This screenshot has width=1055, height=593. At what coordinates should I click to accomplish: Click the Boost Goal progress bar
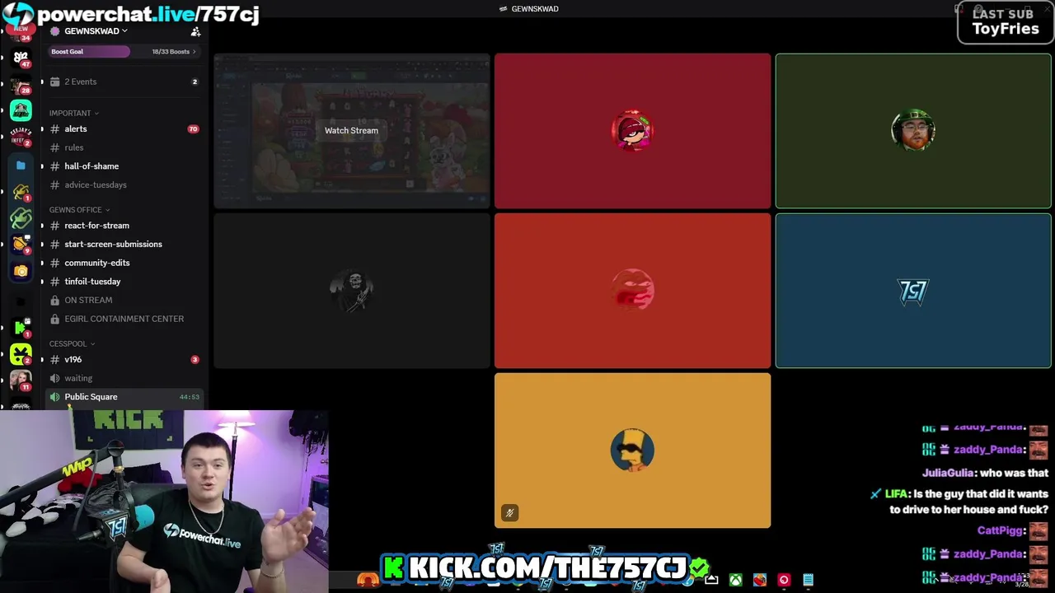pos(89,52)
